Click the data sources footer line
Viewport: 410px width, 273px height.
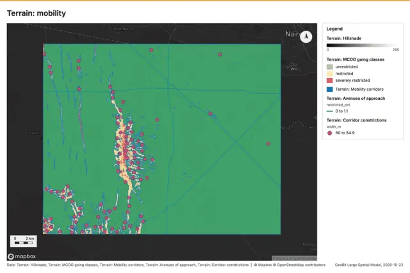coord(127,265)
